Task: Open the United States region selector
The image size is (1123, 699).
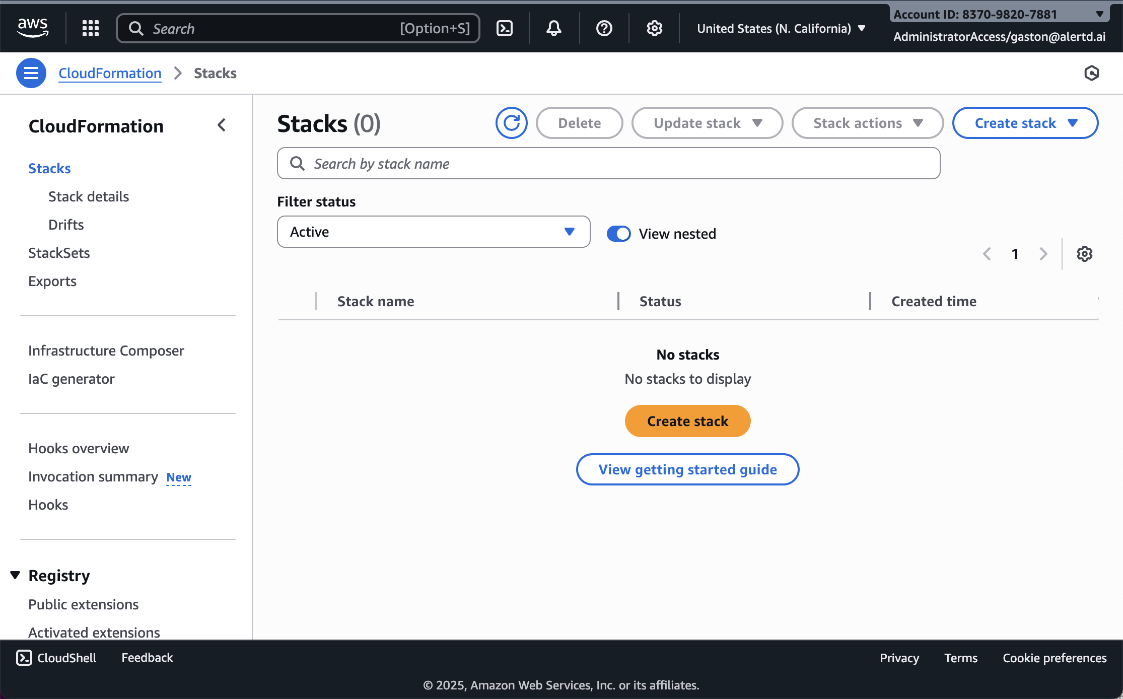Action: click(780, 28)
